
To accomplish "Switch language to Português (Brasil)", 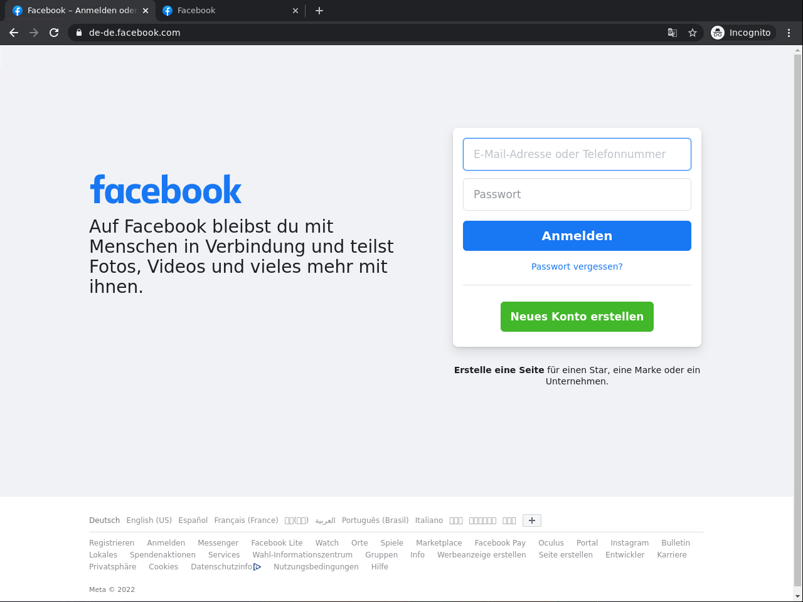I will (x=375, y=520).
